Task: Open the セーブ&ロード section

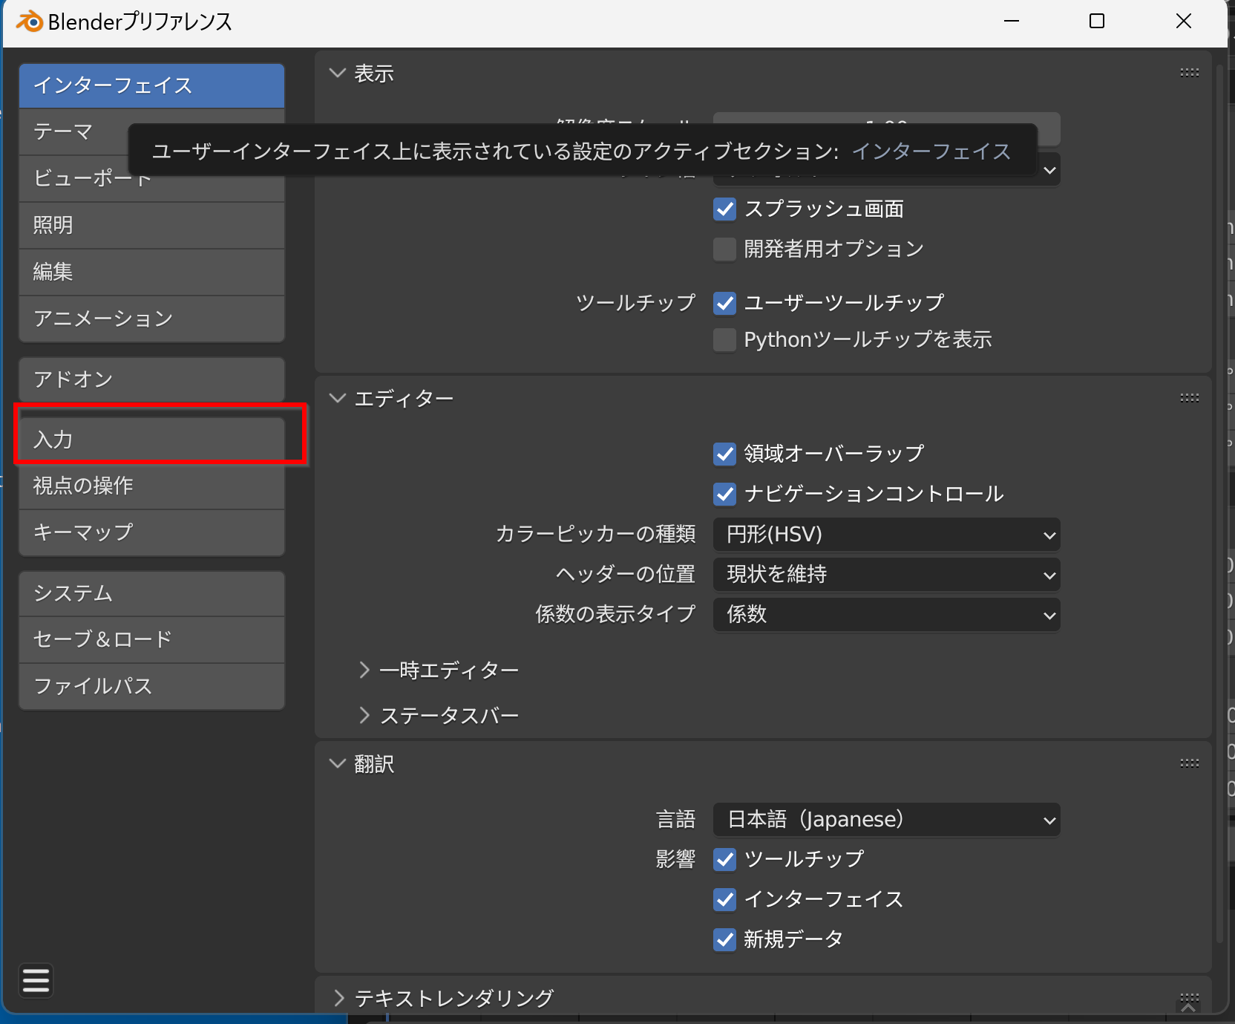Action: 151,639
